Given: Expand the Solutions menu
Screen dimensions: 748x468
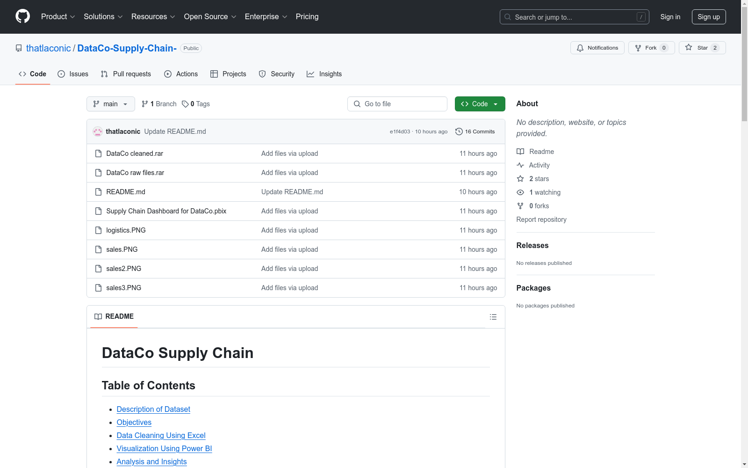Looking at the screenshot, I should click(103, 16).
